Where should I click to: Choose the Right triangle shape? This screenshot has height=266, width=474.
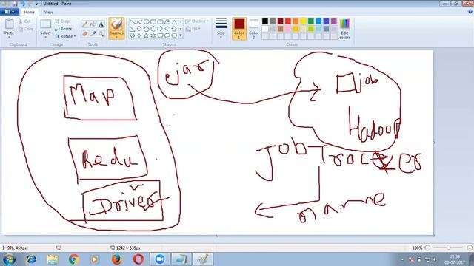tap(132, 29)
